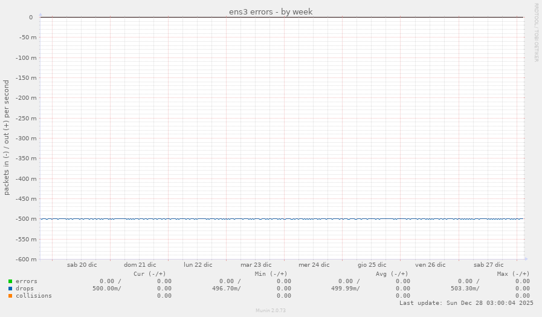Screen dimensions: 542x317
Task: Click the blue drops line in the graph
Action: 282,219
